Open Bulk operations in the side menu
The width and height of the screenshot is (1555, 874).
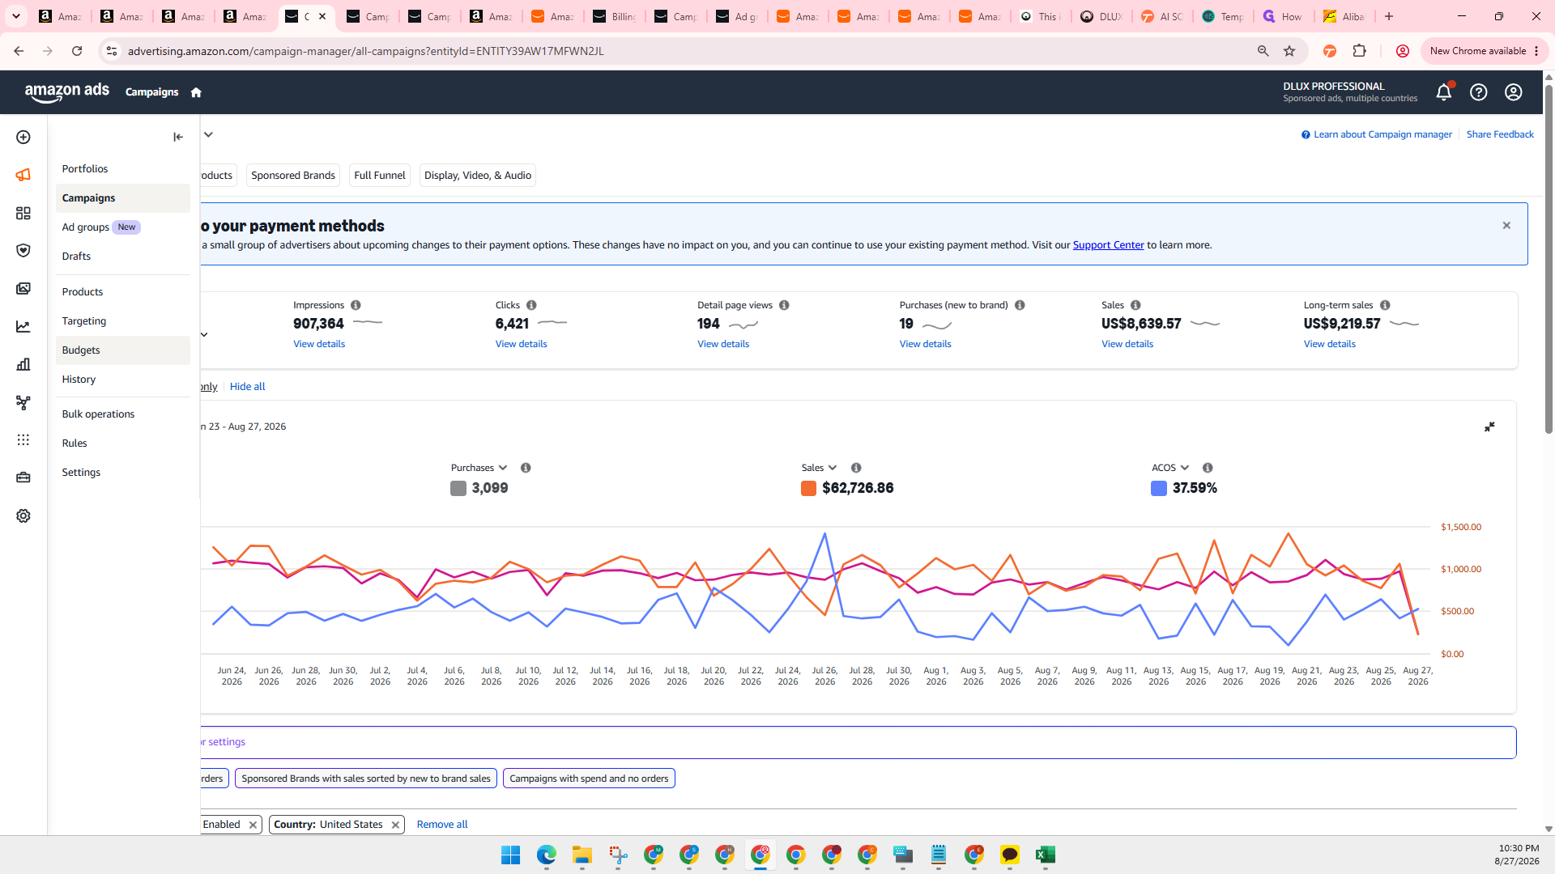click(122, 414)
